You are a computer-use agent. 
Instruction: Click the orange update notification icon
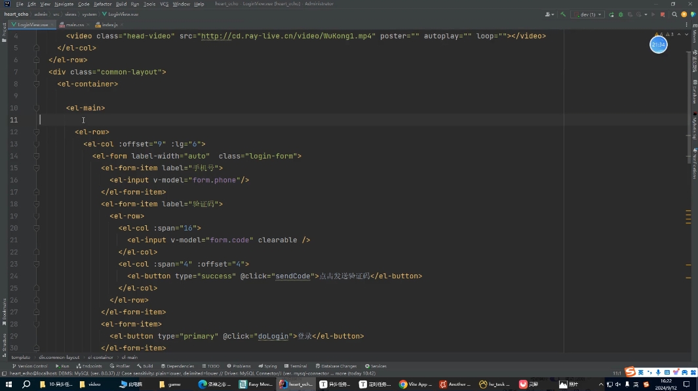684,14
